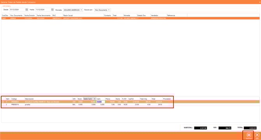Image resolution: width=261 pixels, height=140 pixels.
Task: Select the highlighted quotation row in top grid
Action: coord(130,18)
